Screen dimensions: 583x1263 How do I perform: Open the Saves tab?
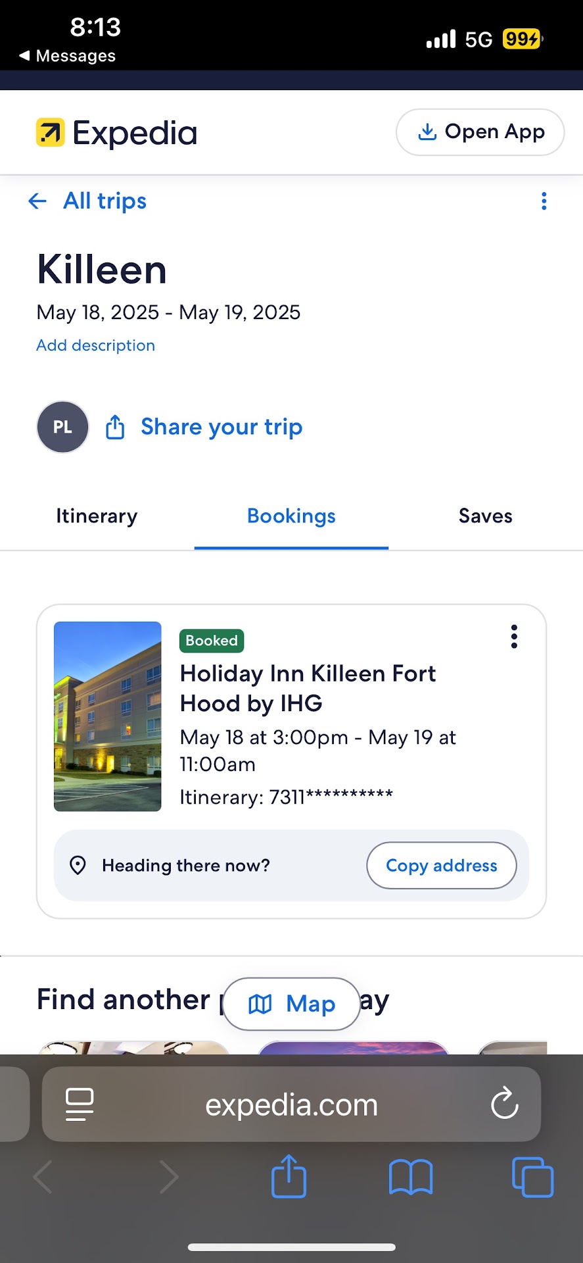485,516
